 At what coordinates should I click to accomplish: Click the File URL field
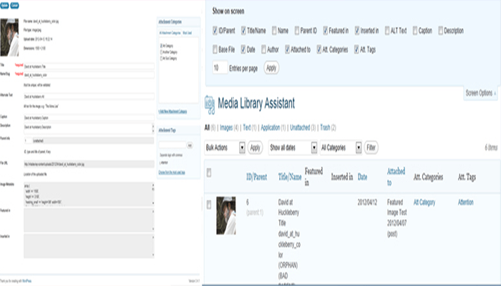pos(89,164)
